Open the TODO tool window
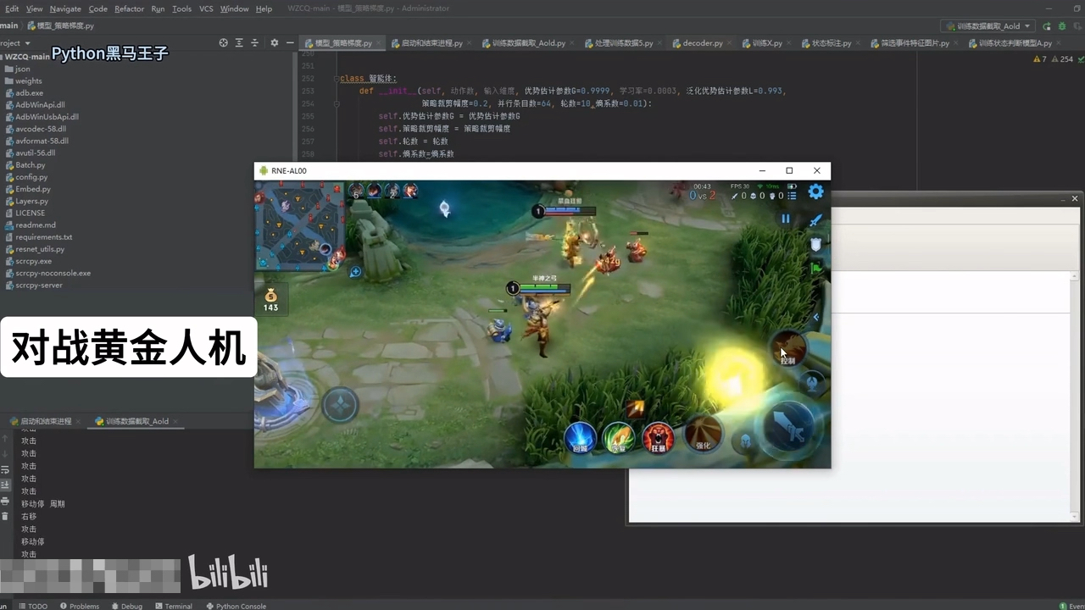Viewport: 1085px width, 610px height. (33, 606)
